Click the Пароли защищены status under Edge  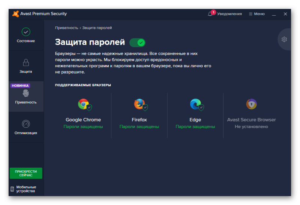click(x=195, y=127)
